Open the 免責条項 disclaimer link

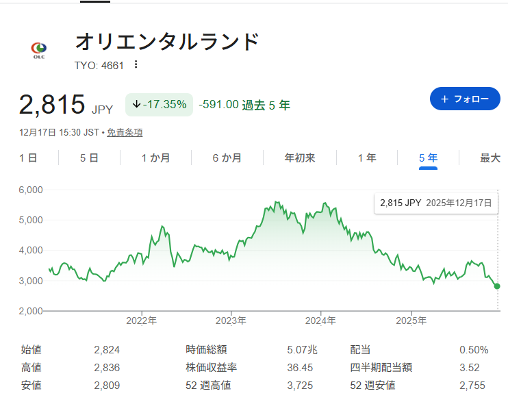pos(125,132)
